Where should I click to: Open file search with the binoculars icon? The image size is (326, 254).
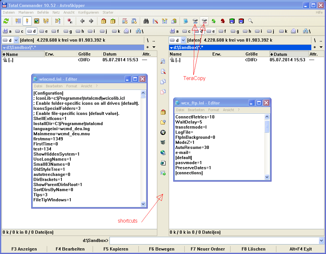[146, 21]
